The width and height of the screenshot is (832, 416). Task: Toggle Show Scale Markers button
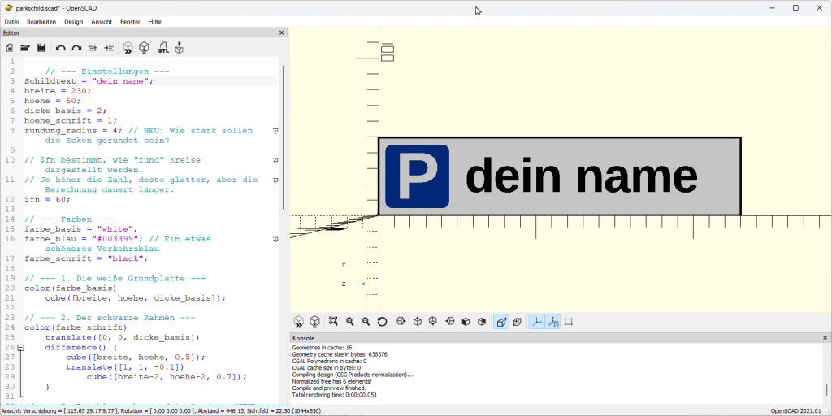click(552, 322)
